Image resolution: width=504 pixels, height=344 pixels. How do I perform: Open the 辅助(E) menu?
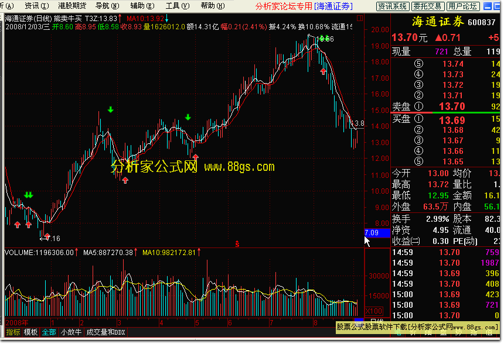tap(142, 6)
